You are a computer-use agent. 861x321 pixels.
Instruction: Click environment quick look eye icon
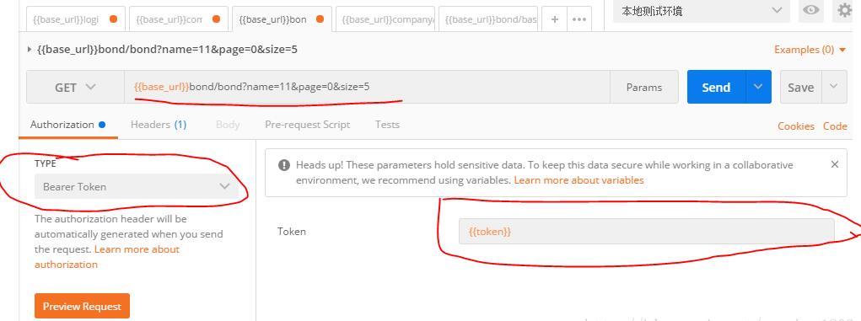tap(811, 10)
